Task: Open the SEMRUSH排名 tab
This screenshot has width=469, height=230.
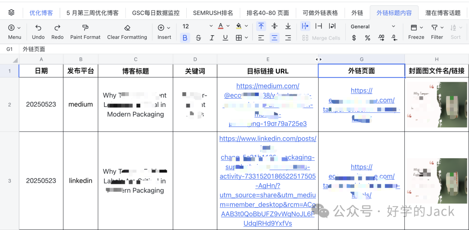Action: [213, 13]
